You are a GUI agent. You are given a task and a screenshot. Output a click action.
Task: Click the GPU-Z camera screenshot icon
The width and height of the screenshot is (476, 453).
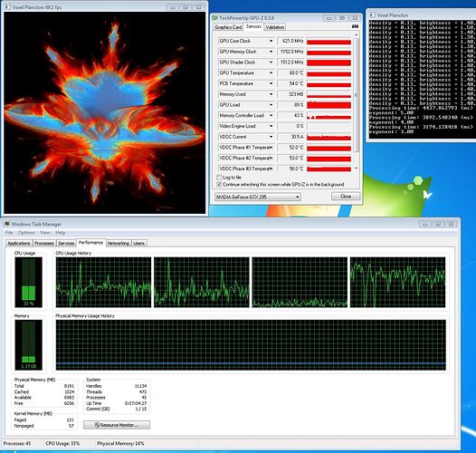[x=355, y=27]
